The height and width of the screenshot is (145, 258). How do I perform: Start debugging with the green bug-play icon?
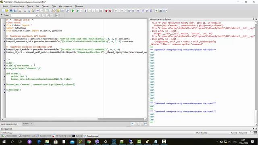[77, 11]
